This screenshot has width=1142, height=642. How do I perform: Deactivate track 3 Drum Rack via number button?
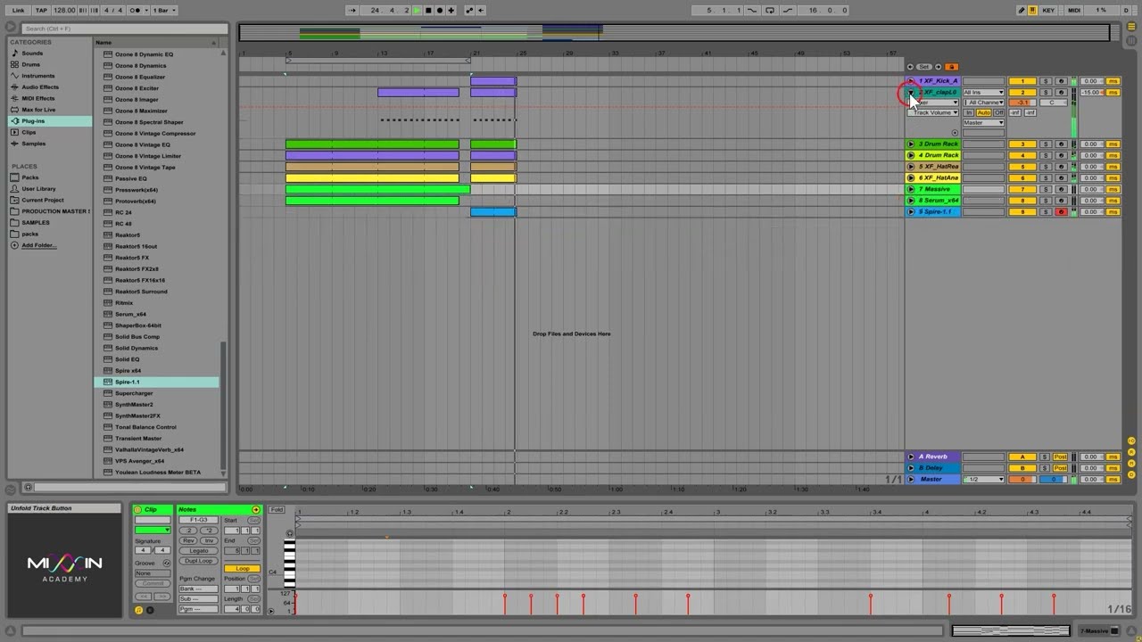coord(1022,144)
